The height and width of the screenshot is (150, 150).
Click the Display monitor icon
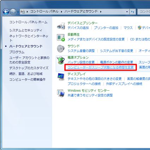pyautogui.click(x=61, y=77)
